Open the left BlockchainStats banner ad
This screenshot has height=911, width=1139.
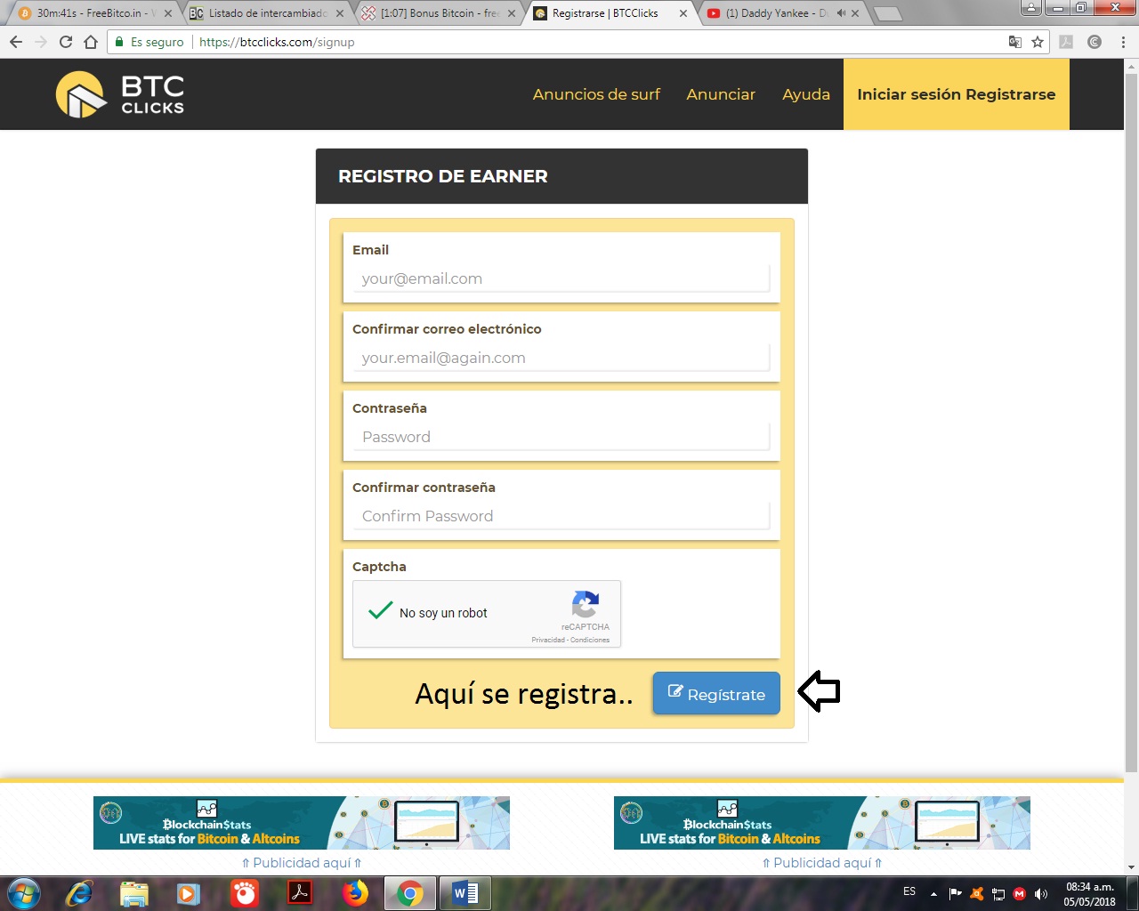[x=302, y=823]
